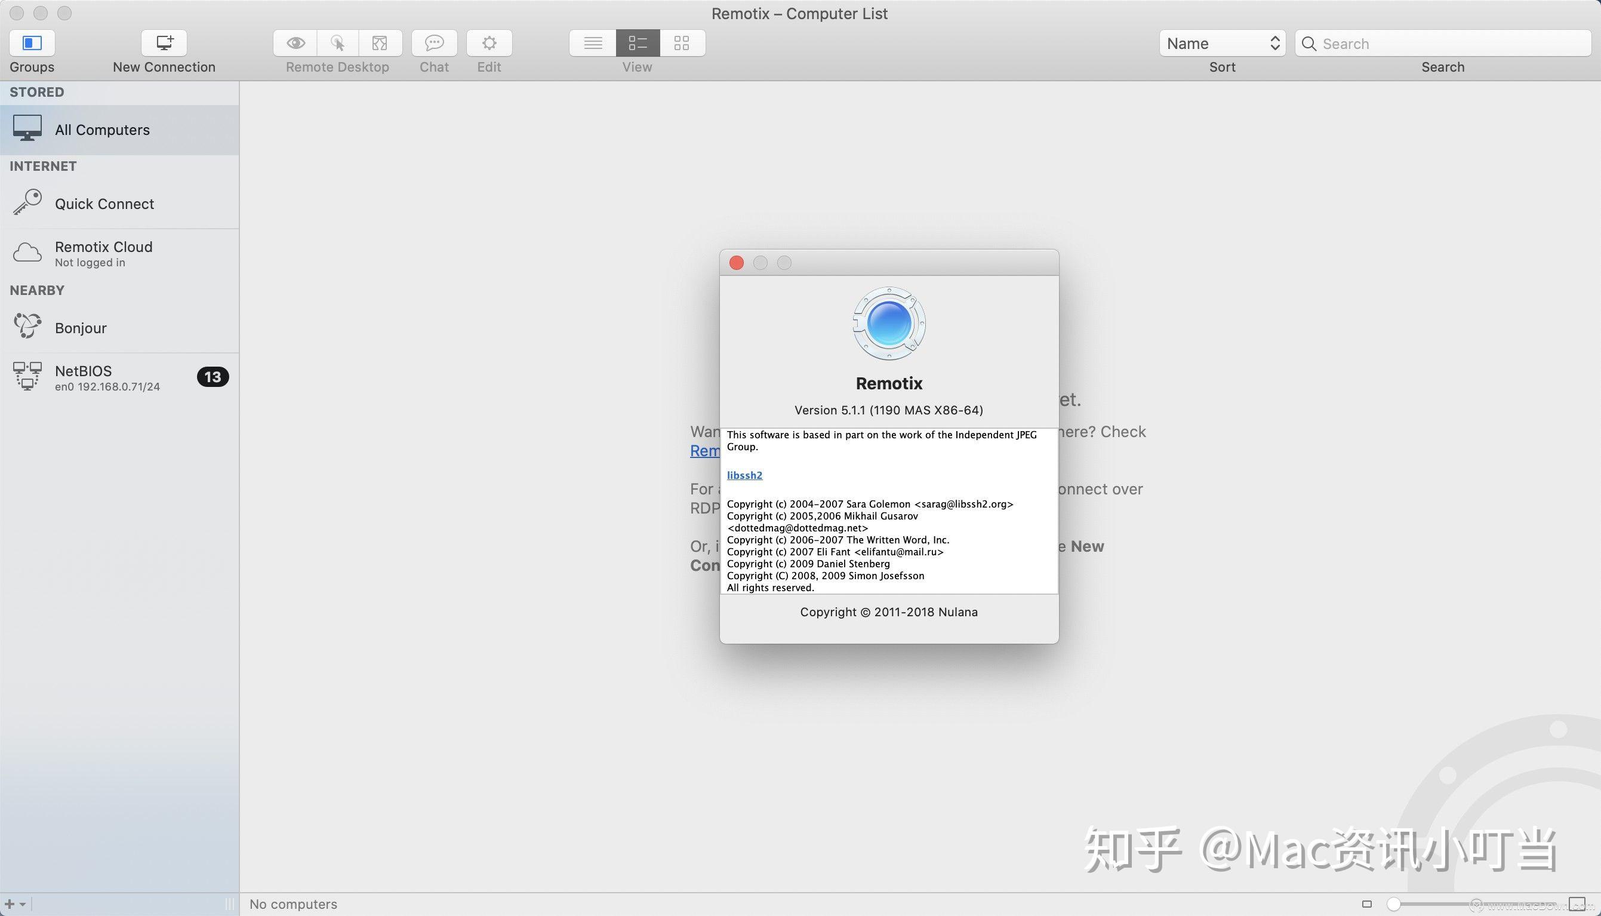This screenshot has width=1601, height=916.
Task: Click the Groups sidebar icon
Action: (x=32, y=43)
